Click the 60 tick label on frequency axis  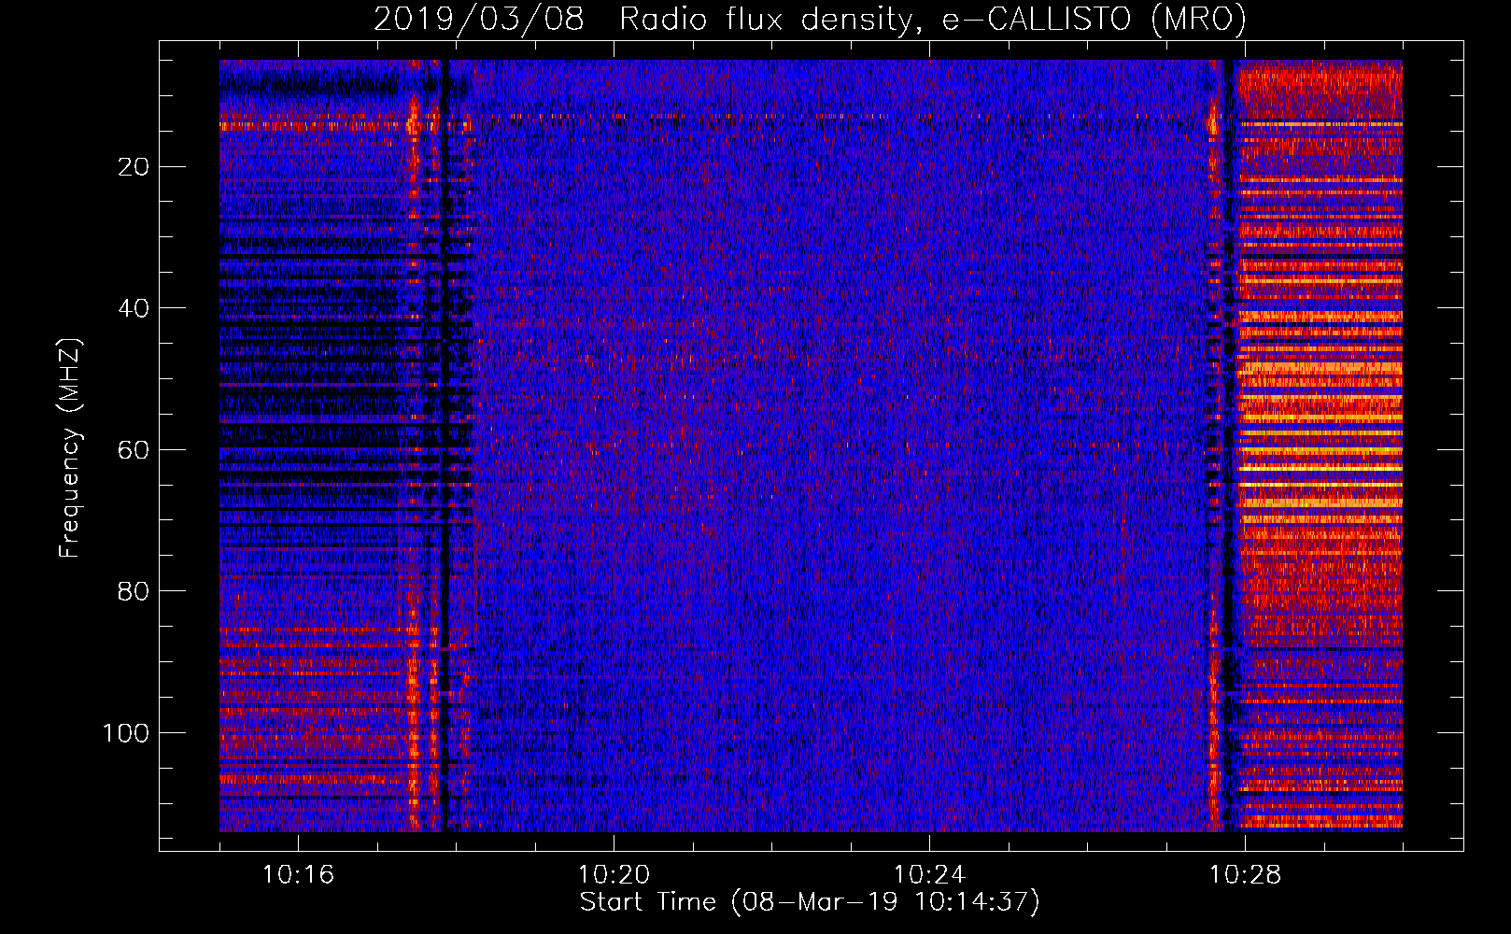click(134, 450)
